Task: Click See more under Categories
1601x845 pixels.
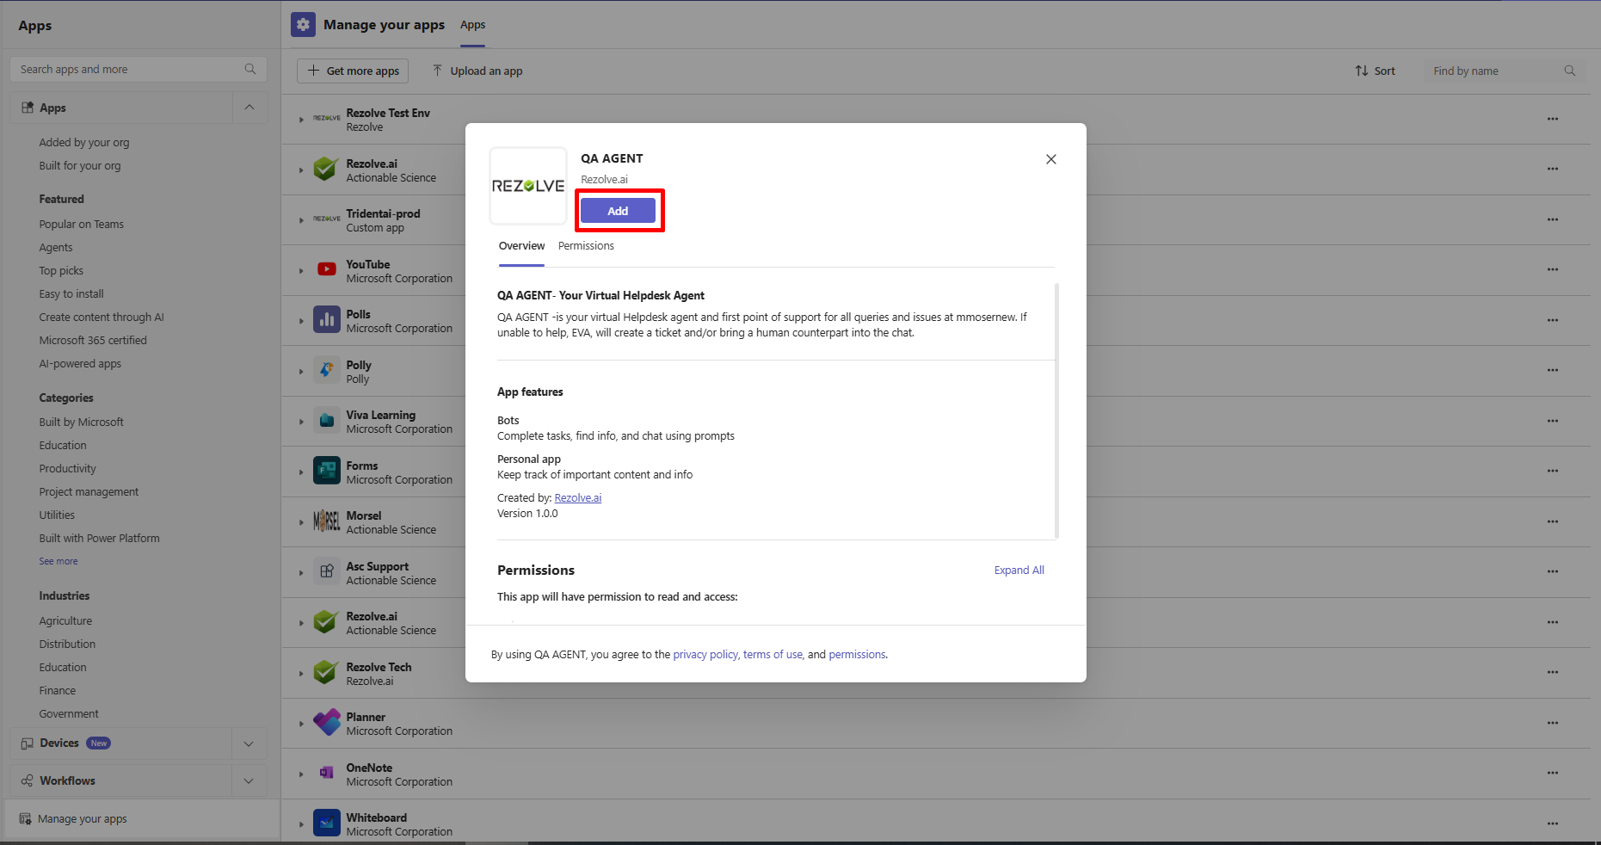Action: [x=58, y=561]
